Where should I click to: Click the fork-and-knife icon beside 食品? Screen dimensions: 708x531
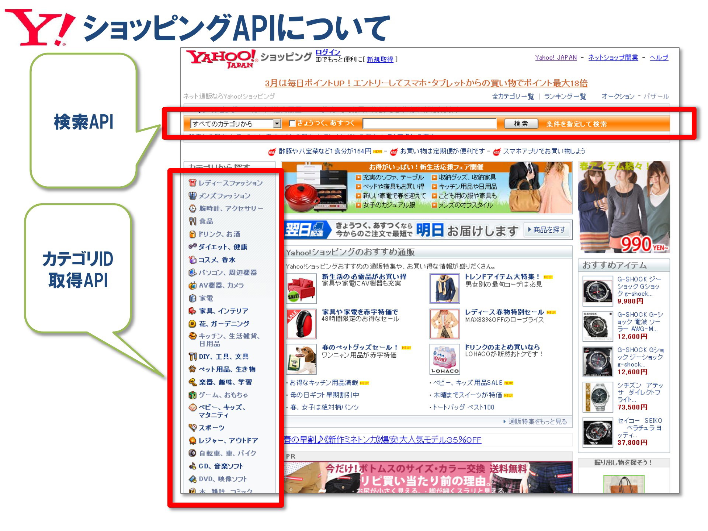pos(192,221)
